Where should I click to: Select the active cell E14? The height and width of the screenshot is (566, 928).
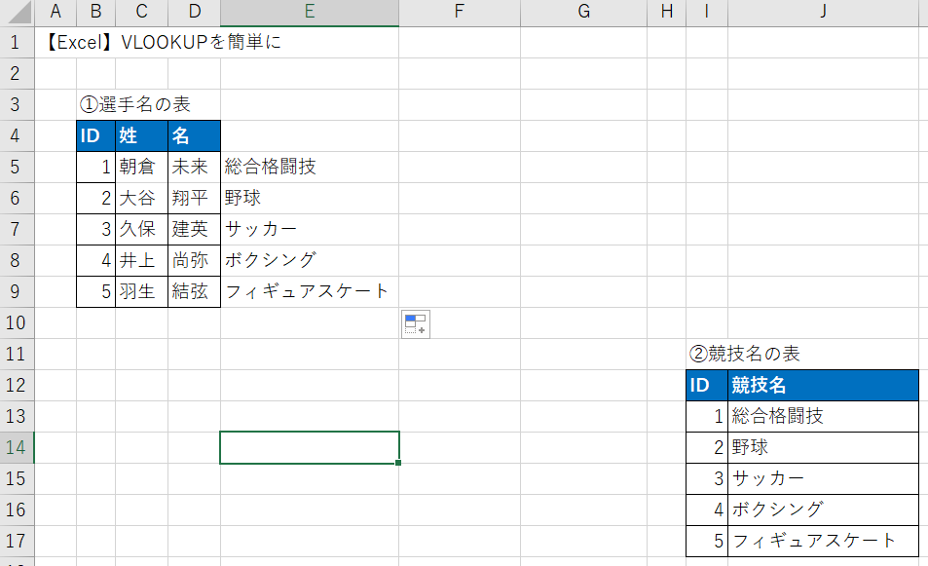[310, 447]
